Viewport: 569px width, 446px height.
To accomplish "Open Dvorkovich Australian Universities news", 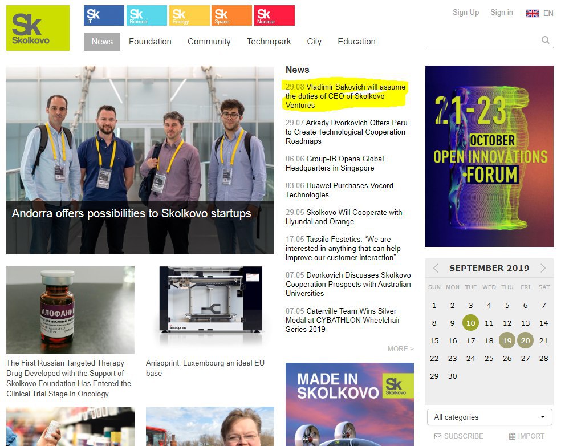I will click(348, 285).
